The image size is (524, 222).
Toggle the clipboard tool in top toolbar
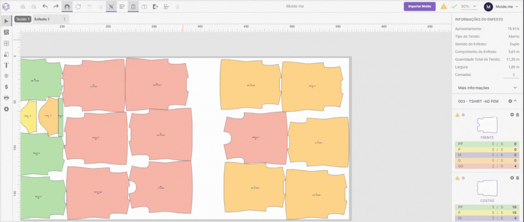coord(133,7)
